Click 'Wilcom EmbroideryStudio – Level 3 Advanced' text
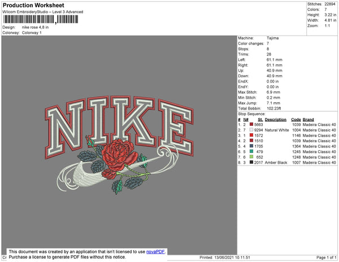Viewport: 339px width, 262px height. tap(43, 12)
